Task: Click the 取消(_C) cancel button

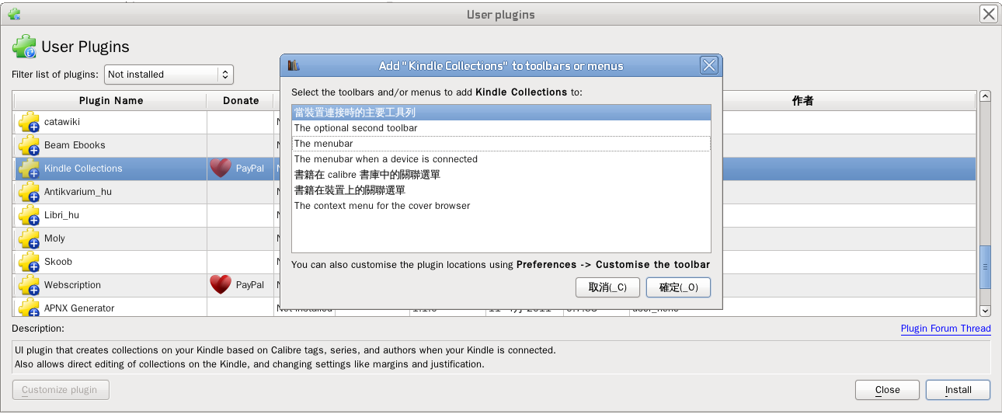Action: (x=607, y=287)
